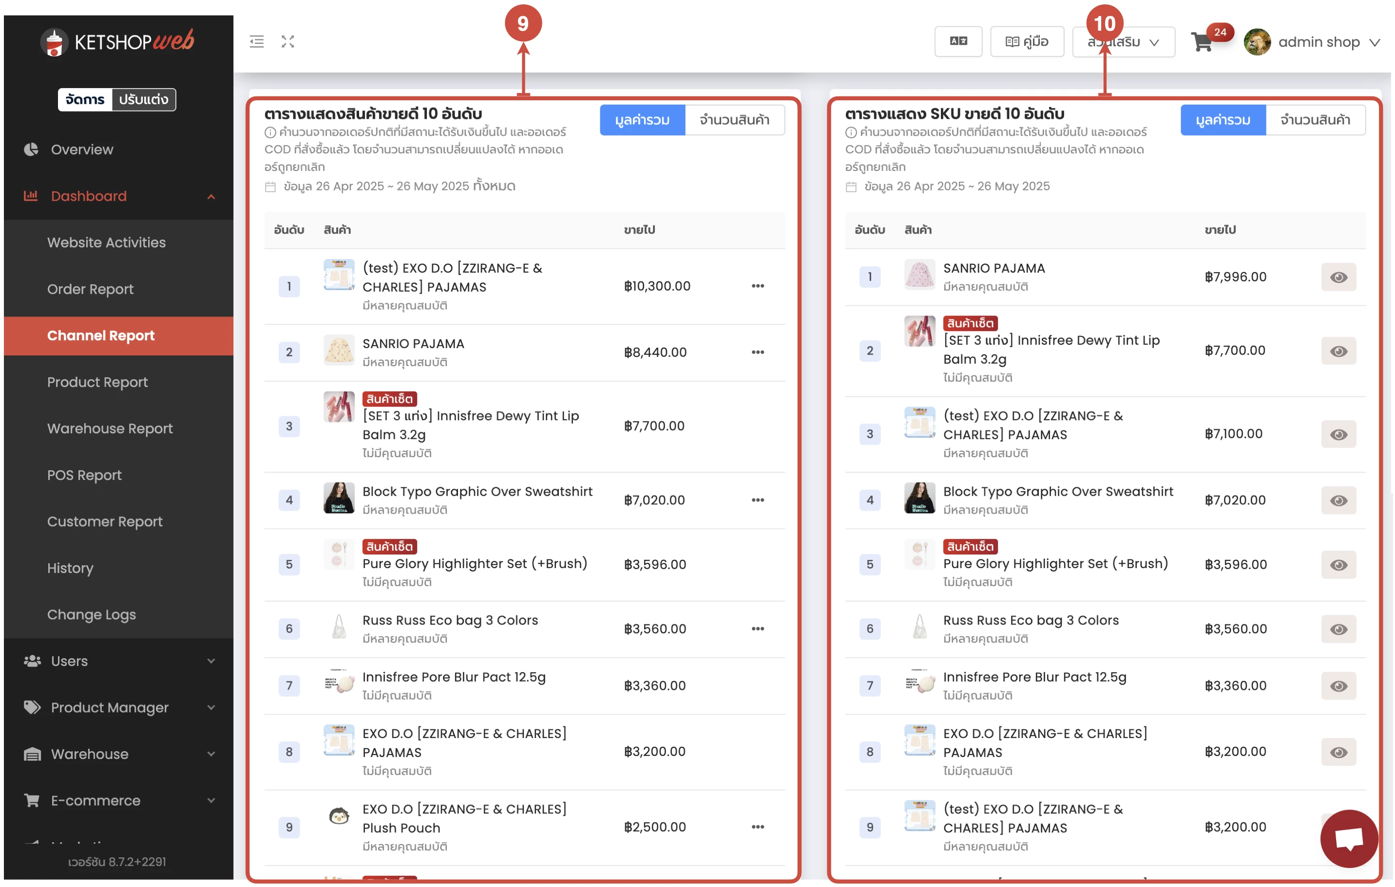1395x887 pixels.
Task: View SANRIO PAJAMA SKU details eye icon
Action: point(1338,277)
